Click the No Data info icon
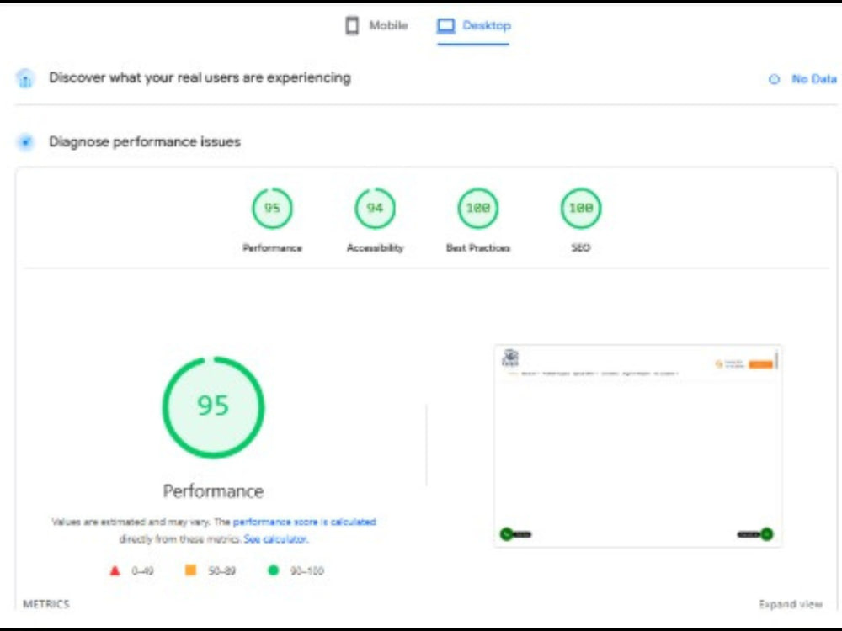 (x=775, y=79)
